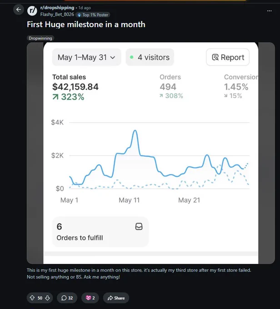Click the orders inbox tray icon
The image size is (280, 309).
point(139,226)
